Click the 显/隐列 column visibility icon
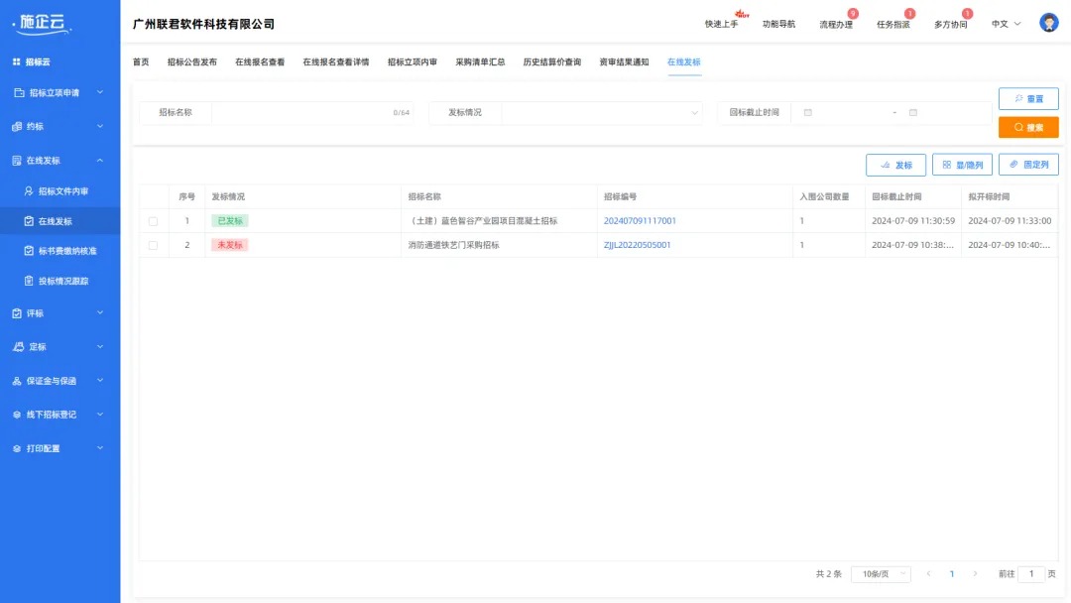1071x603 pixels. (948, 164)
